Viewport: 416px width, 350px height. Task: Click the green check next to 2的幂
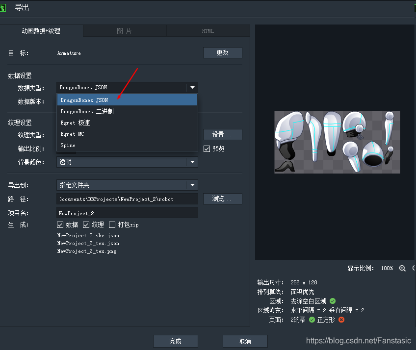pos(312,320)
